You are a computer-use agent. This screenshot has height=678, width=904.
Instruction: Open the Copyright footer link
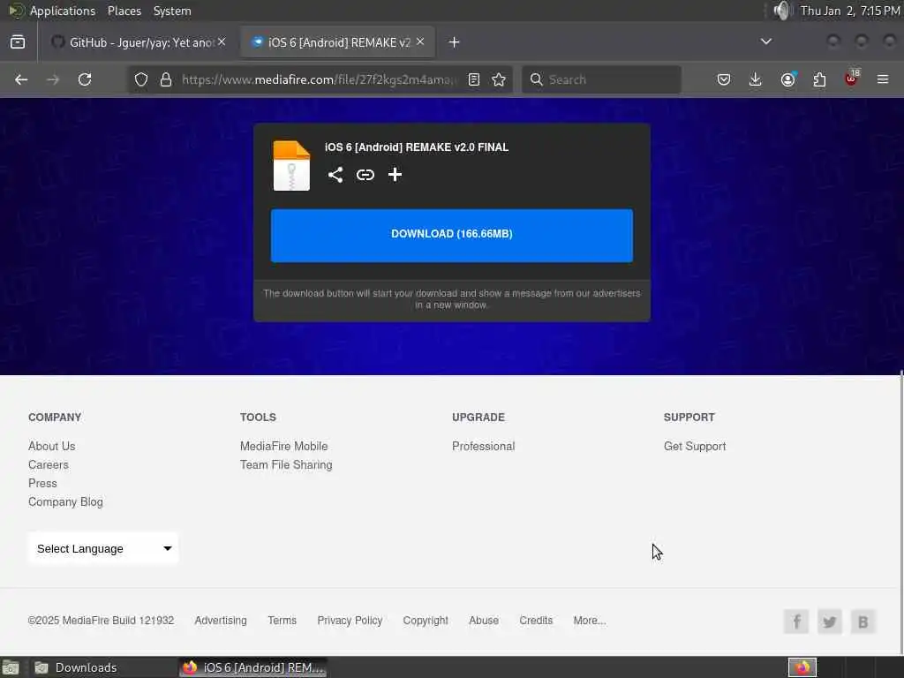tap(426, 621)
